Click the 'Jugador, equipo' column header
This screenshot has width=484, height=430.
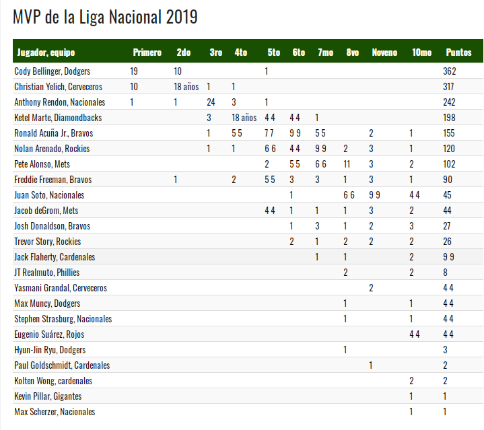coord(46,52)
